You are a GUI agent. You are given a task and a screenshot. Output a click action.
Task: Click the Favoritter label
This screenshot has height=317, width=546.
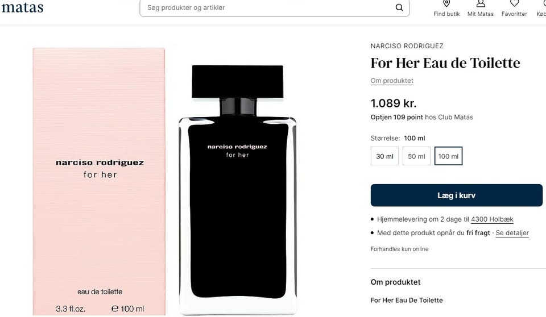click(x=514, y=14)
